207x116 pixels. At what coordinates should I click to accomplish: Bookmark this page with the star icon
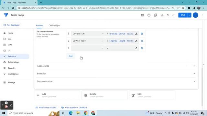point(183,8)
